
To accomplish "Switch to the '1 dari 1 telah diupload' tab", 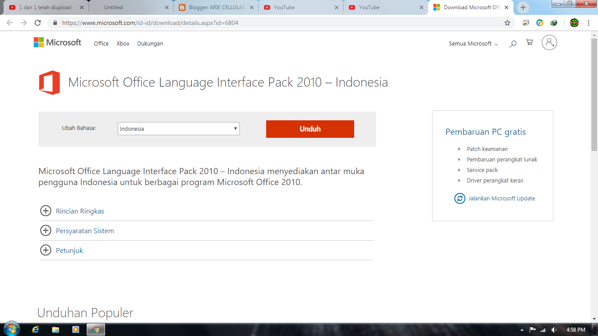I will point(46,7).
